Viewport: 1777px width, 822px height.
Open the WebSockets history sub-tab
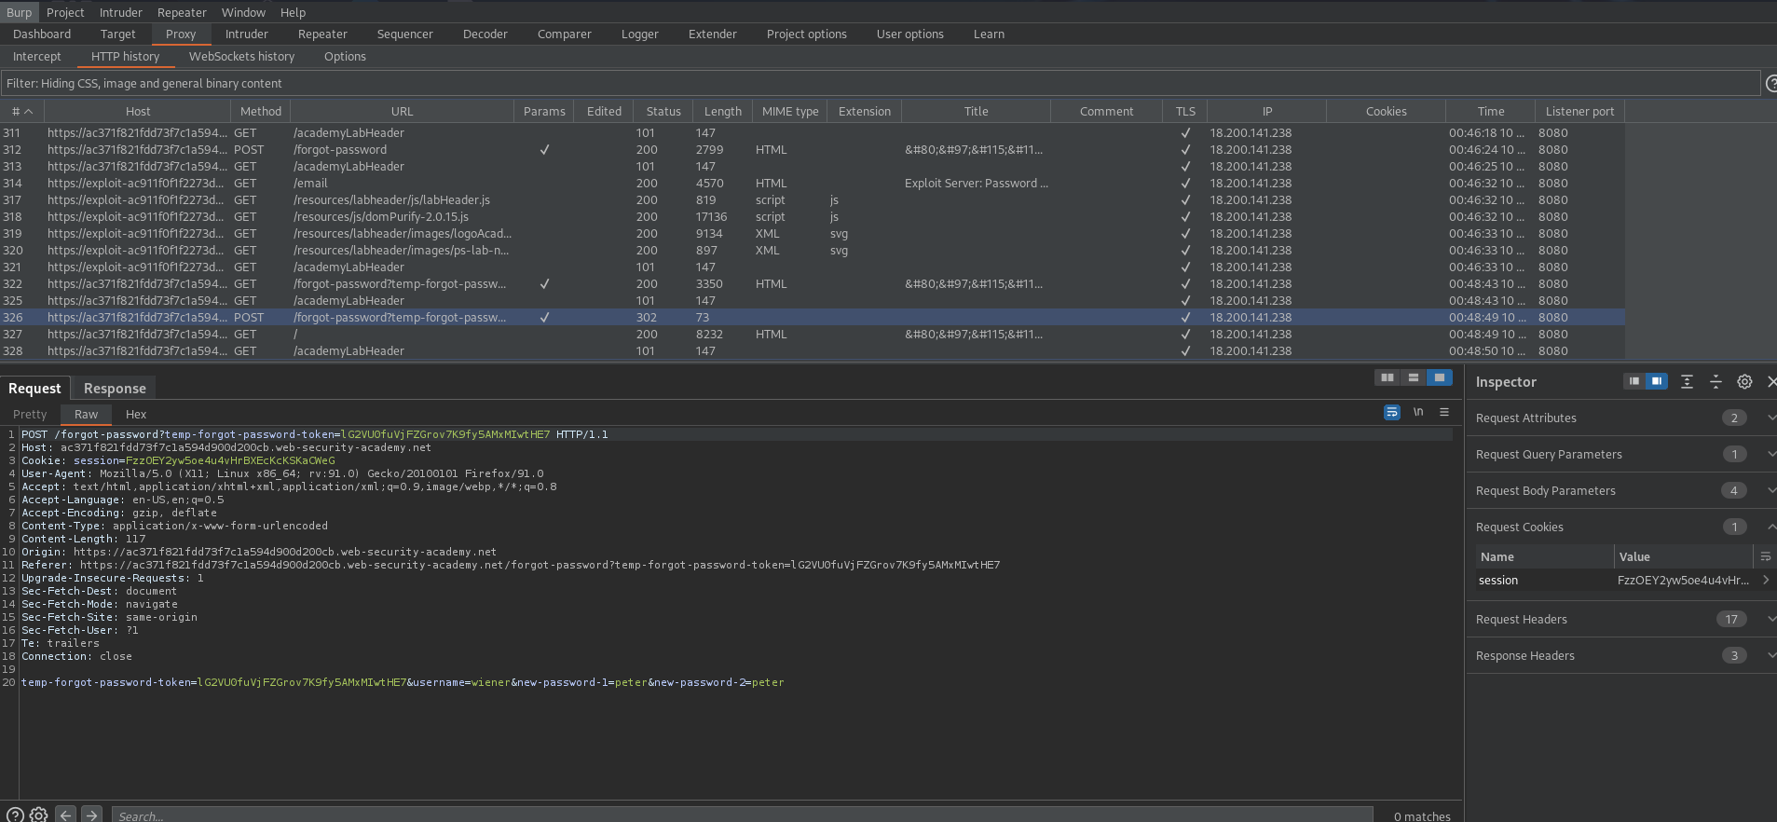pos(242,57)
